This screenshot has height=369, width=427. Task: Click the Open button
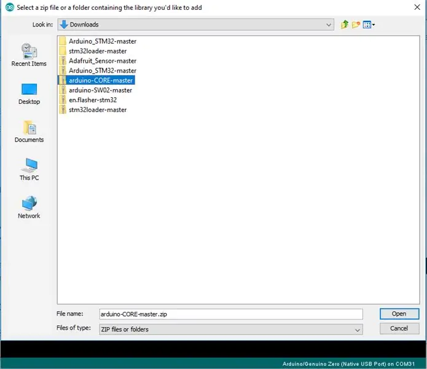399,314
